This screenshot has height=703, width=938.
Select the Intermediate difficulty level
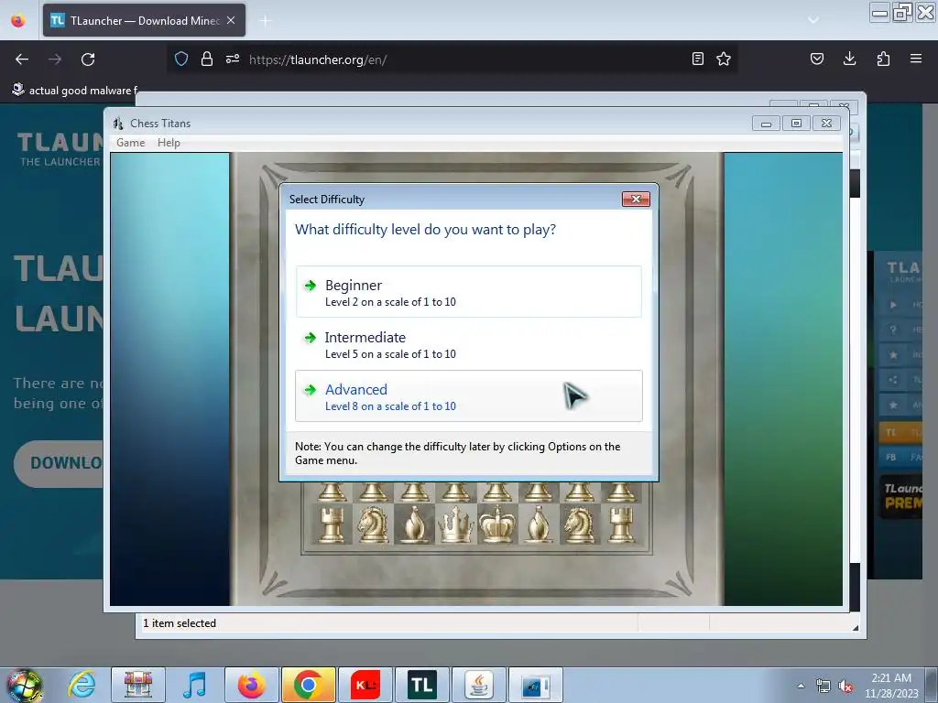(468, 344)
